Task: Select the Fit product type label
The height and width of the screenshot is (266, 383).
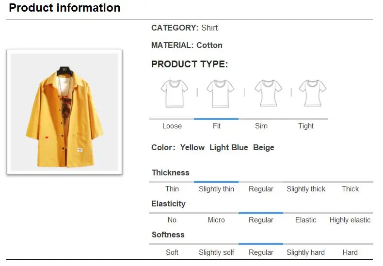Action: (216, 126)
